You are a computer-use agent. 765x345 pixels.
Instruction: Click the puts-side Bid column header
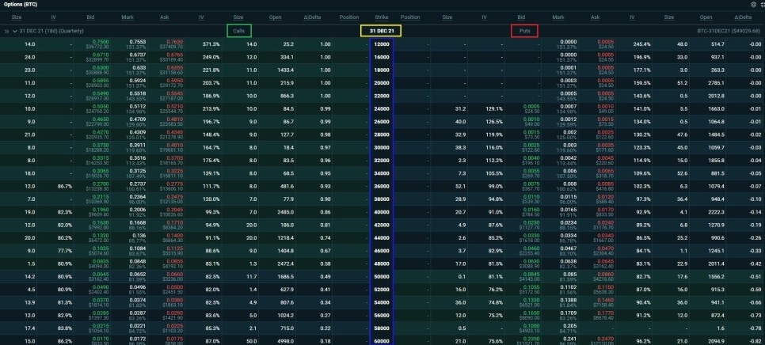pyautogui.click(x=521, y=17)
